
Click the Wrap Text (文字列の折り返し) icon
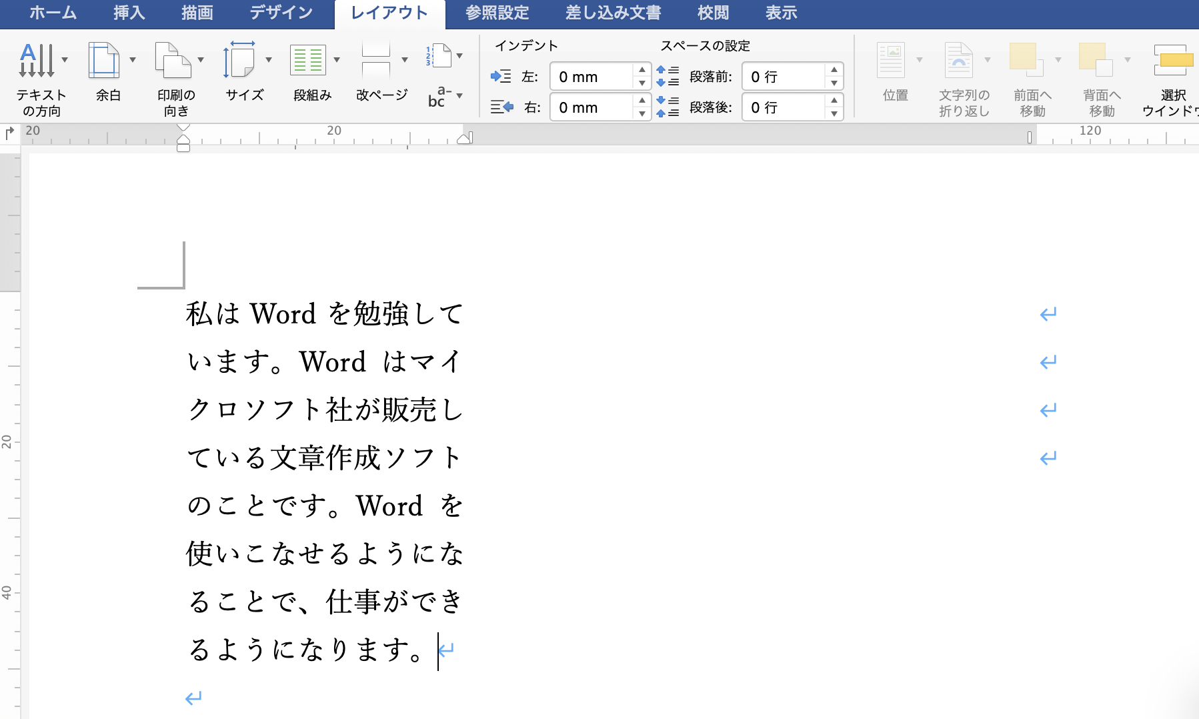point(959,60)
